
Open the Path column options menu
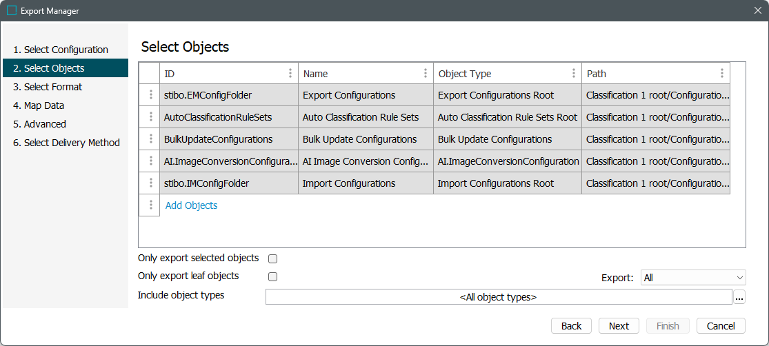click(721, 73)
